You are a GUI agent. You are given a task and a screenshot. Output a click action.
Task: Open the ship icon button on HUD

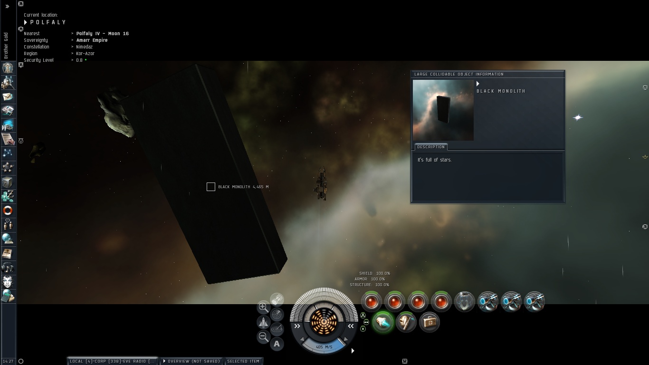263,322
